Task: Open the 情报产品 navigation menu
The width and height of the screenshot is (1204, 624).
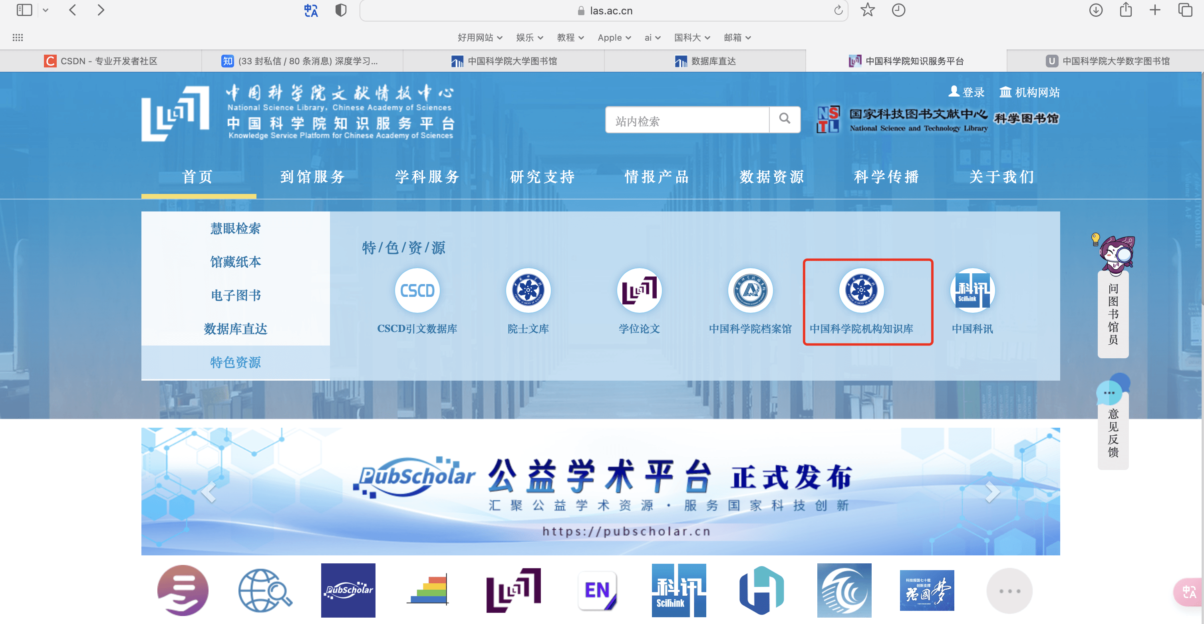Action: [x=657, y=176]
